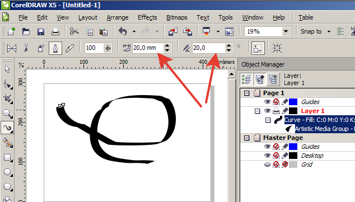This screenshot has height=202, width=355.
Task: Toggle visibility of Master Page Desktop layer
Action: pos(268,156)
